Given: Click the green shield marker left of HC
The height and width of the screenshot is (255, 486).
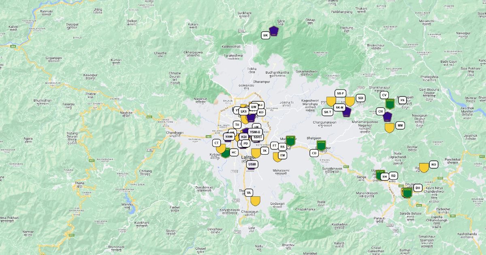Looking at the screenshot, I should pos(226,152).
